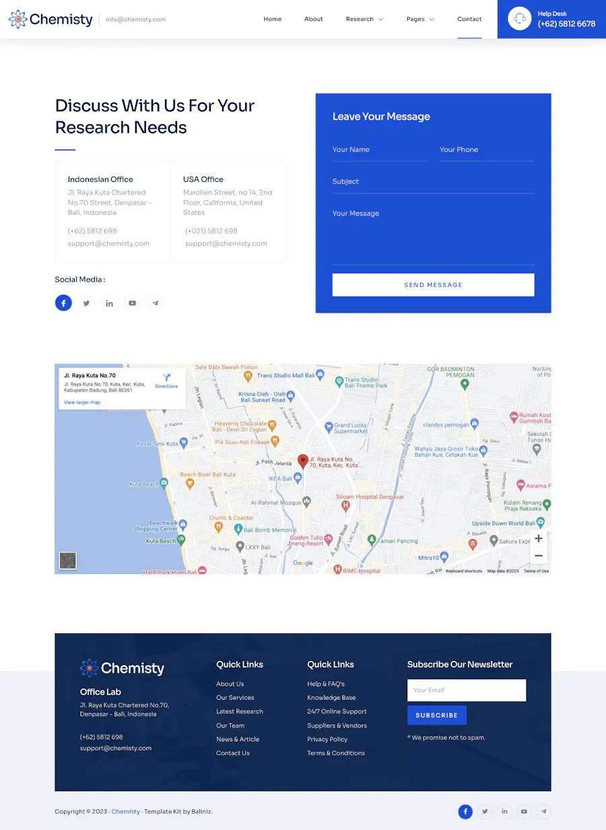Open Facebook from the Social Media row
Image resolution: width=606 pixels, height=830 pixels.
click(63, 303)
